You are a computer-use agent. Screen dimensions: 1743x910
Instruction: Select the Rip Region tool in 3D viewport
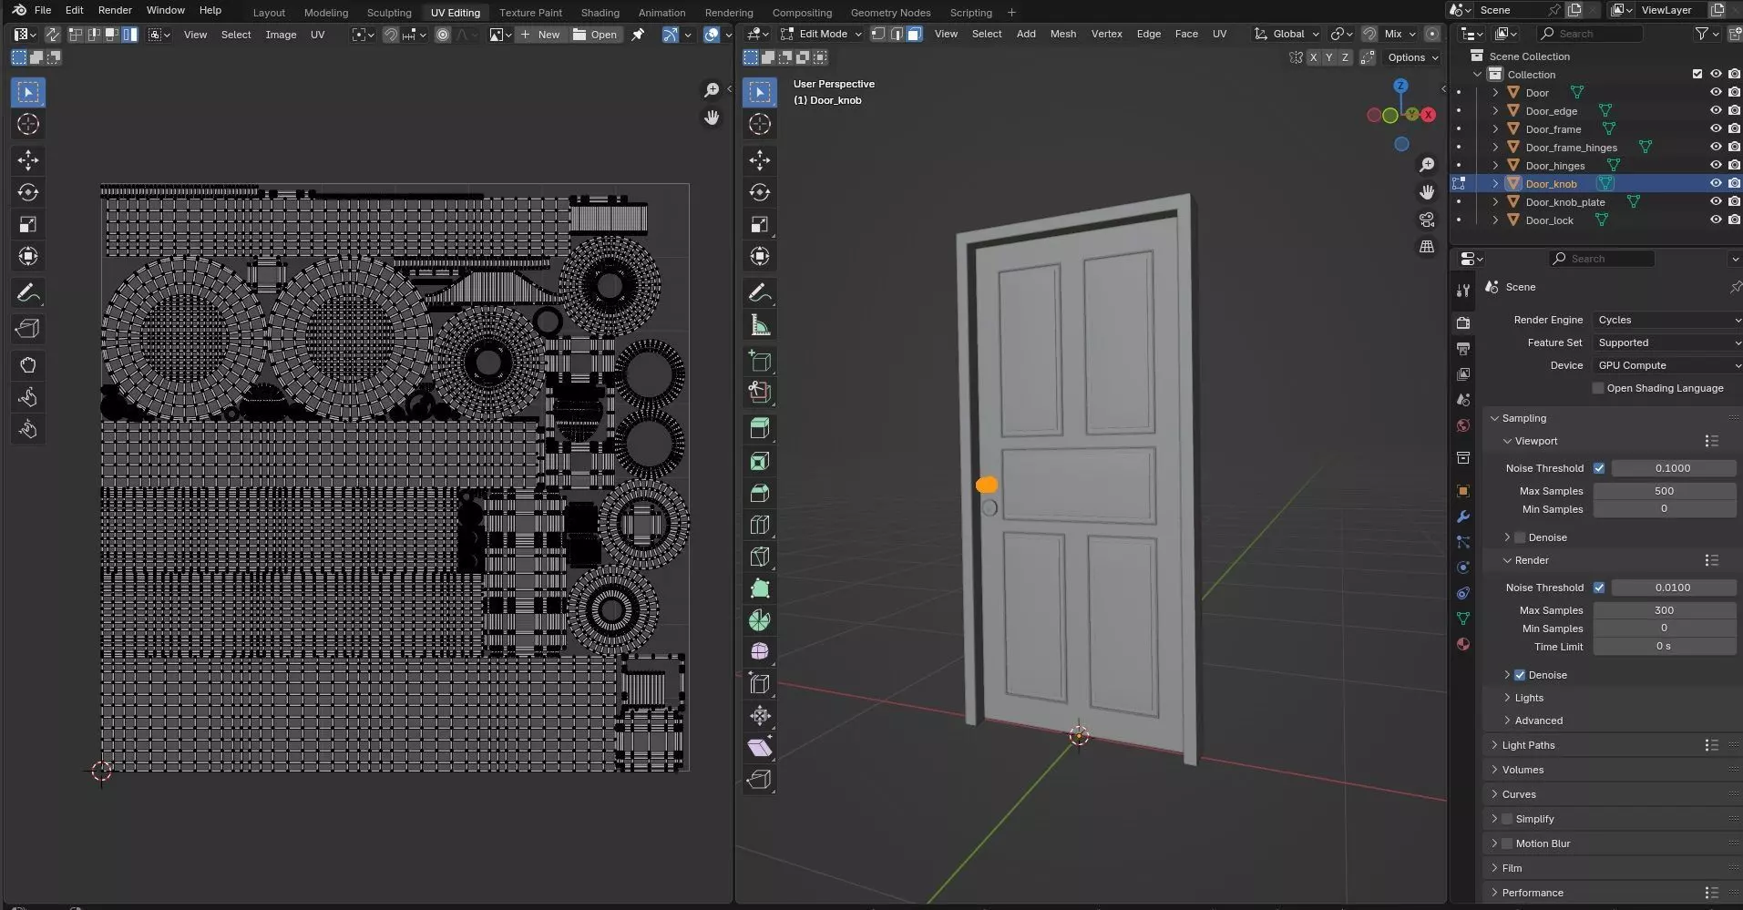point(760,780)
